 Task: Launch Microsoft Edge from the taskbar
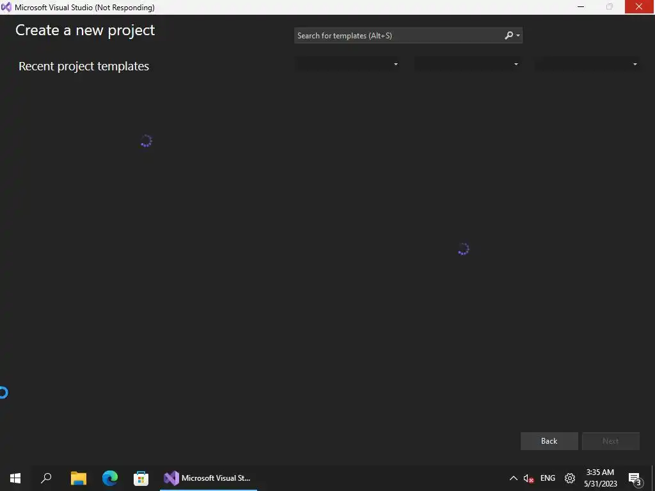click(x=110, y=478)
